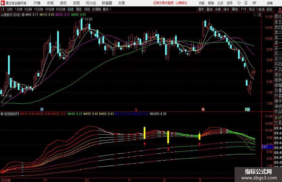This screenshot has width=282, height=182.
Task: Click the MA300: 8.30 indicator label
Action: pyautogui.click(x=158, y=114)
